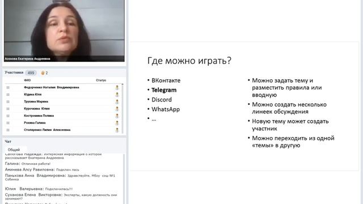Click grey square icon left of Костромина Полина
The width and height of the screenshot is (363, 204).
[8, 116]
